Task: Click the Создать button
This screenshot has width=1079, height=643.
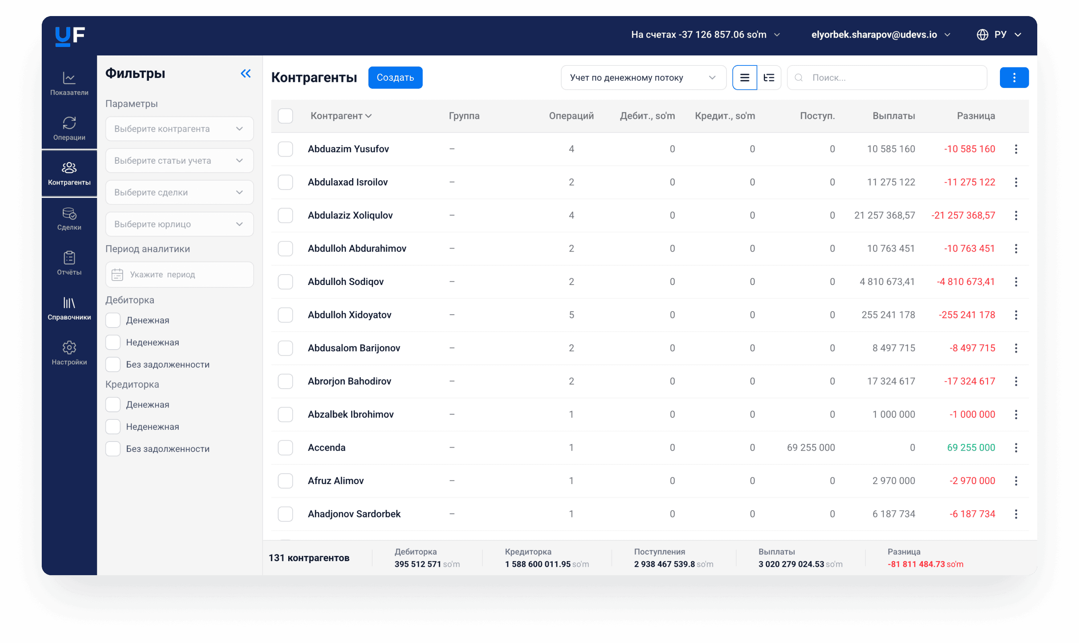Action: coord(395,77)
